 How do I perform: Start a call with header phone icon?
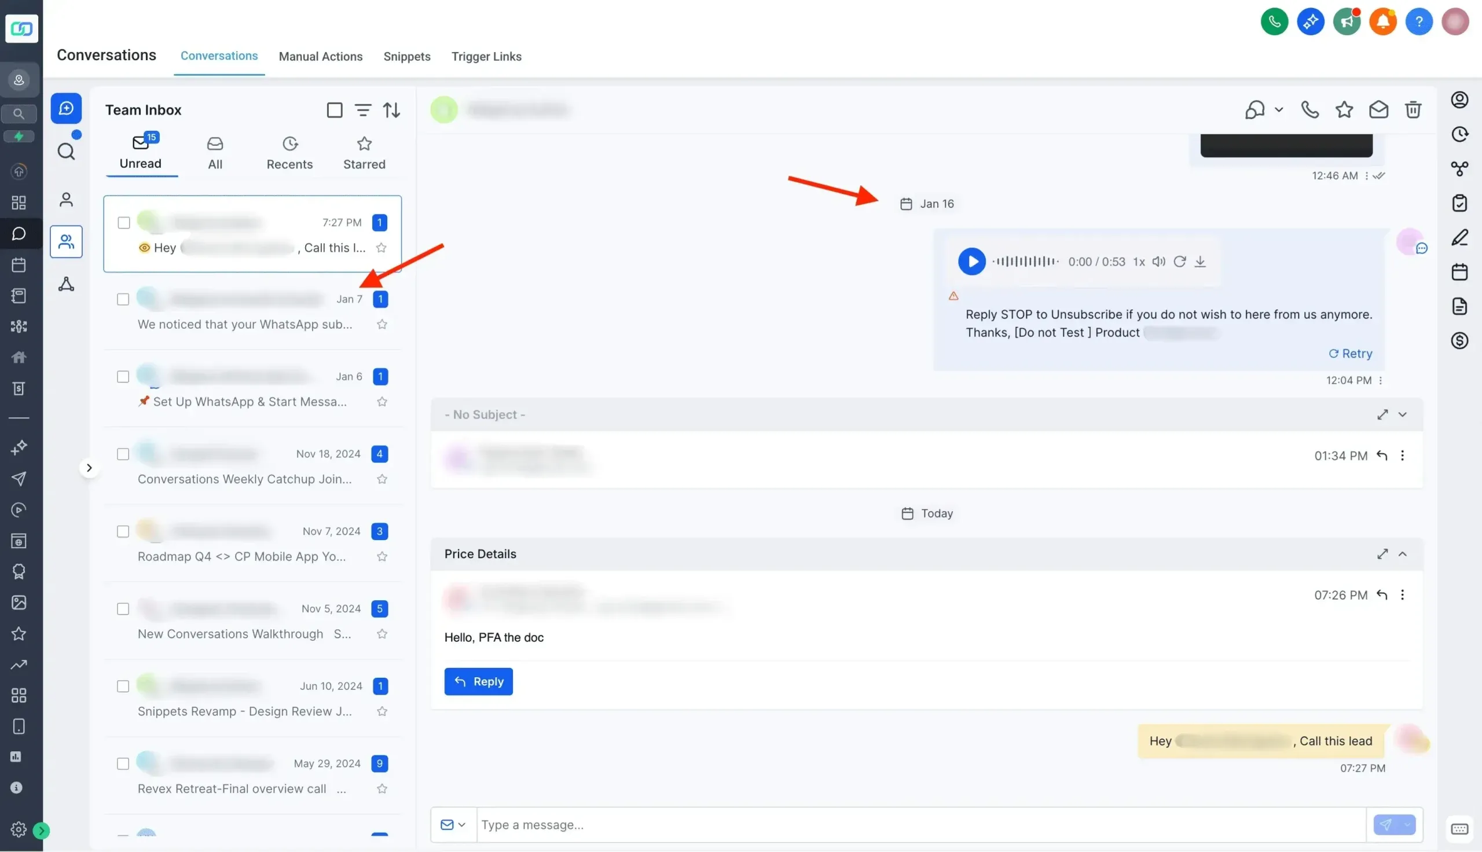click(x=1309, y=109)
